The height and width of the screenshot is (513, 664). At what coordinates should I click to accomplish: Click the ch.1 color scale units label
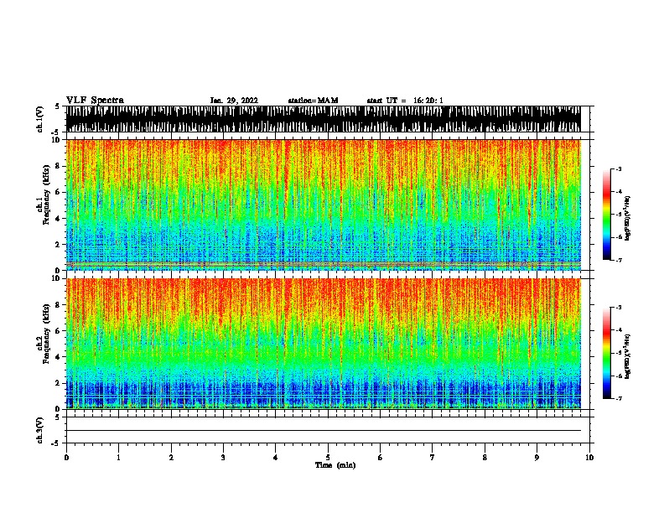pos(627,218)
